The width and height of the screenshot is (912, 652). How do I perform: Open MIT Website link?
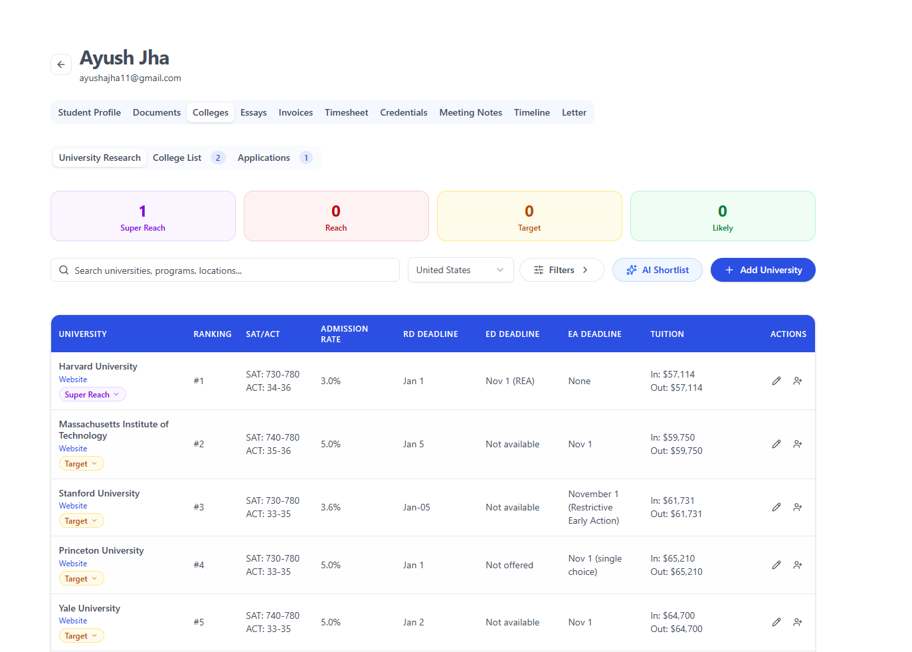tap(73, 449)
